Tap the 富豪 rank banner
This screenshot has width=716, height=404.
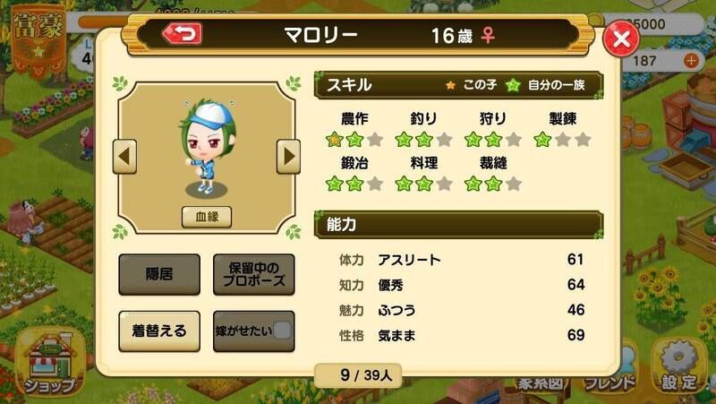point(38,42)
